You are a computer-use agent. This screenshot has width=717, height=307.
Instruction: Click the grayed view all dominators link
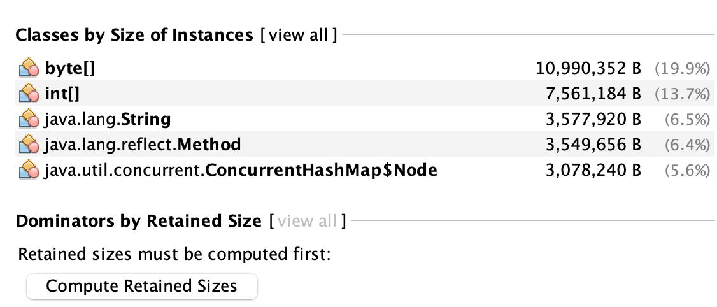308,221
